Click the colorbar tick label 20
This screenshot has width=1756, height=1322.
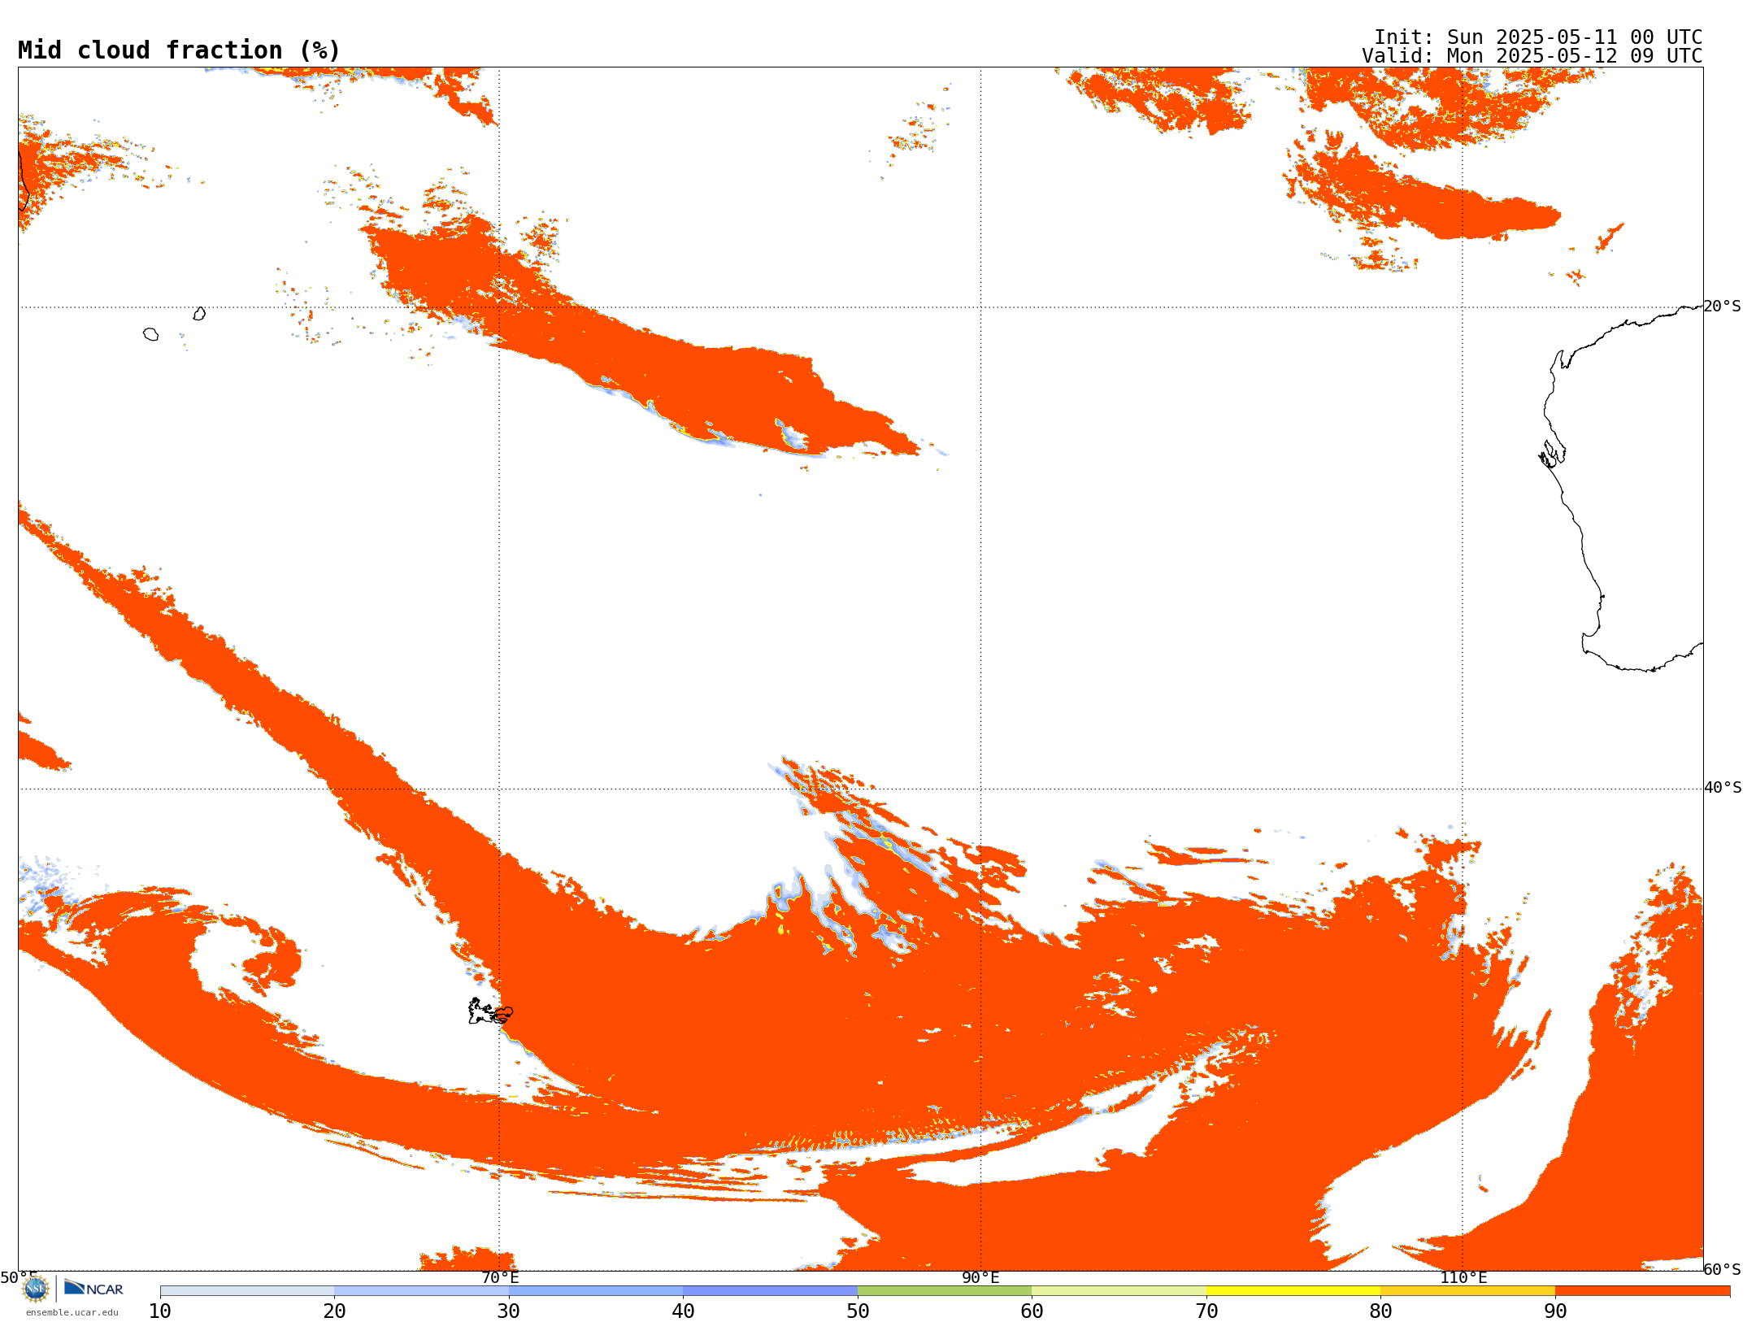coord(334,1311)
